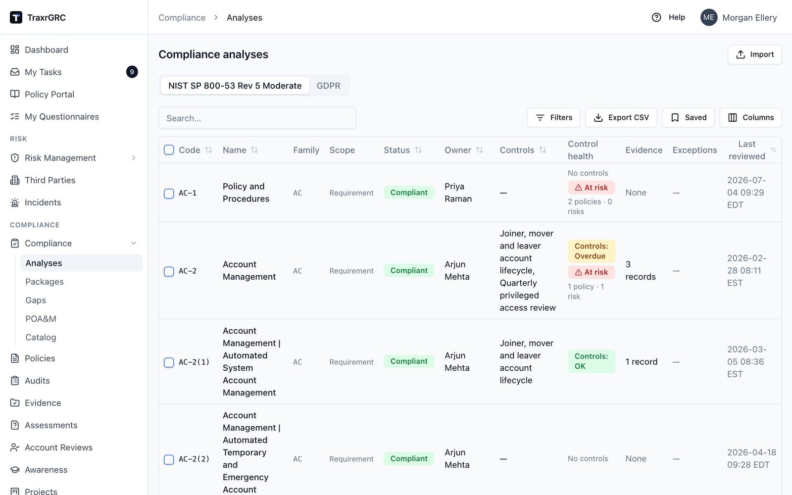
Task: Select the AC-2(2) row checkbox
Action: point(169,459)
